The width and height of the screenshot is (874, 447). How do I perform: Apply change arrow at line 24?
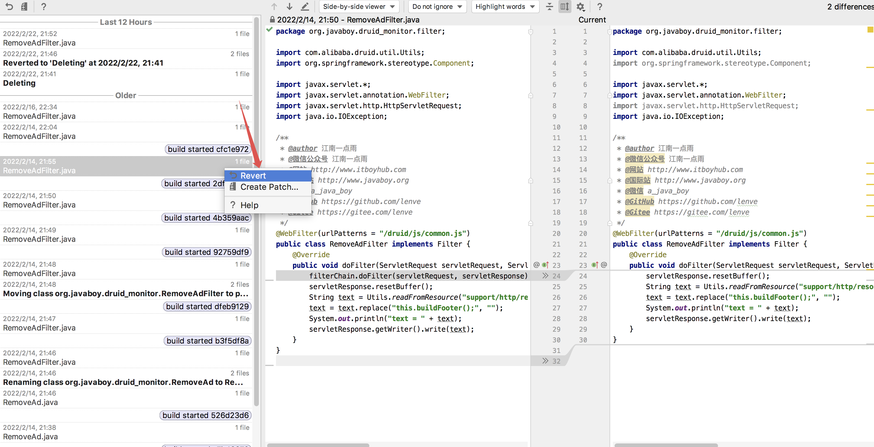click(545, 276)
